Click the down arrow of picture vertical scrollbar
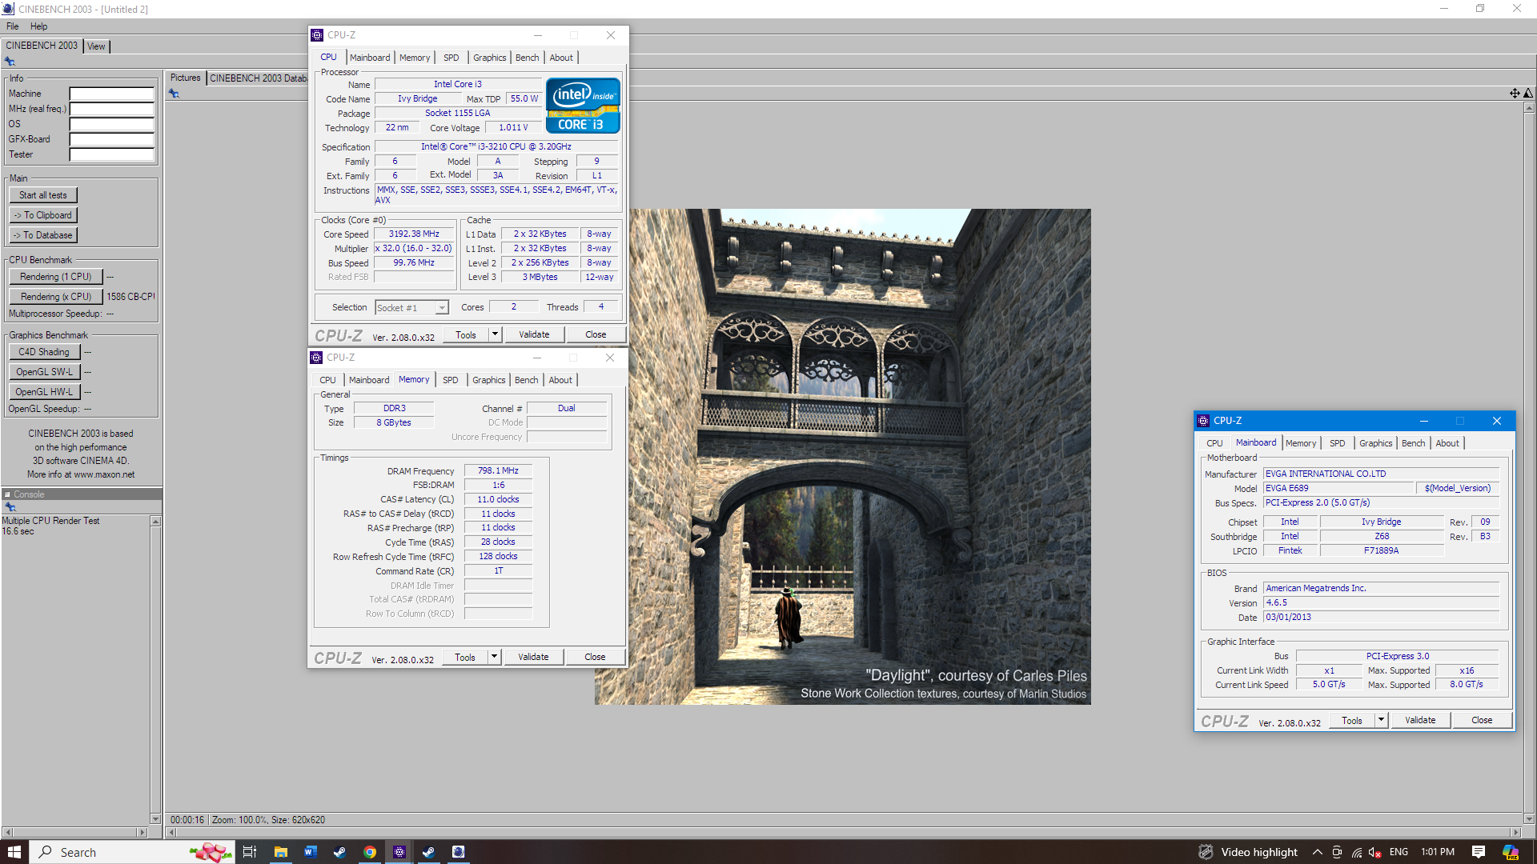Viewport: 1537px width, 864px height. click(1529, 819)
